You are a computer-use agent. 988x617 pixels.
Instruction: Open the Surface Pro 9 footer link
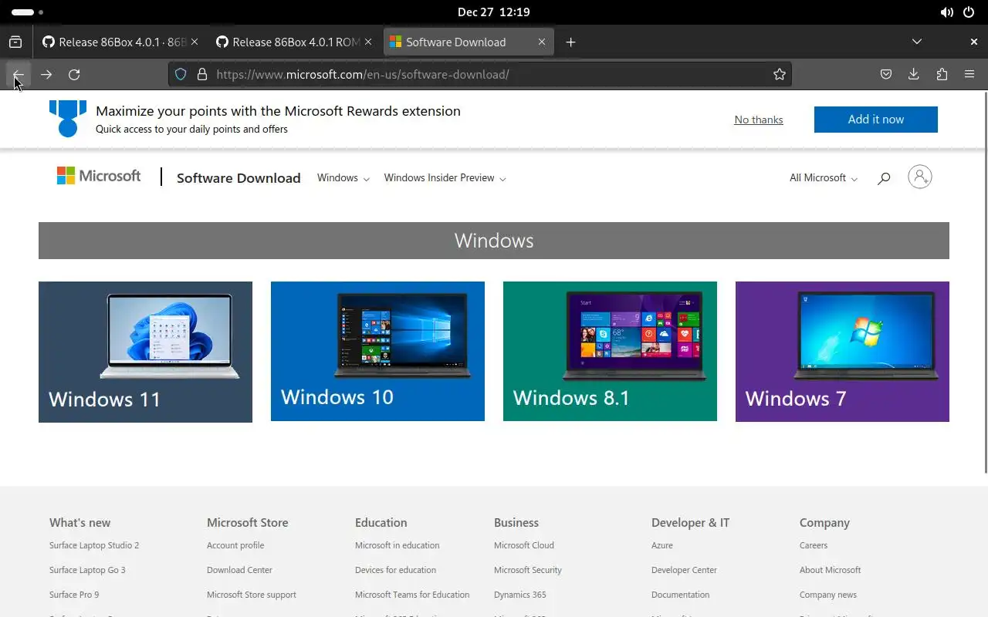point(74,595)
